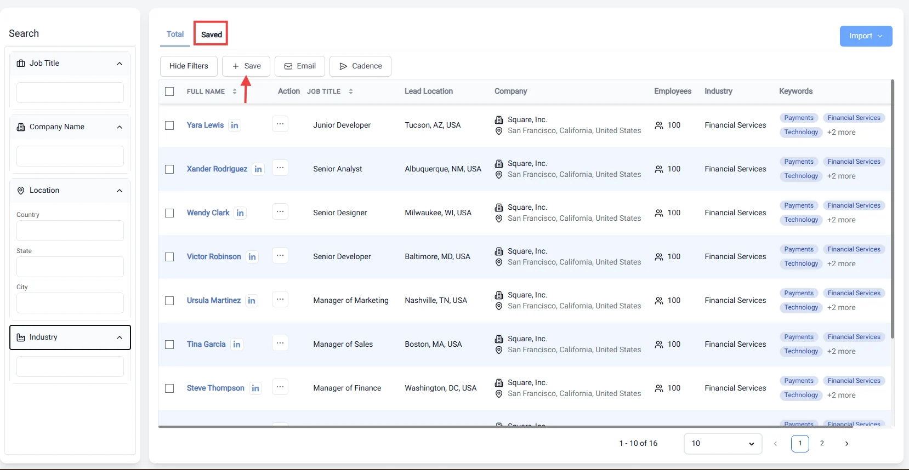This screenshot has height=470, width=909.
Task: Open action menu for Victor Robinson
Action: point(280,255)
